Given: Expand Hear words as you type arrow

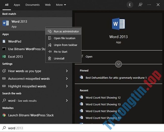Looking at the screenshot, I should [x=67, y=71].
